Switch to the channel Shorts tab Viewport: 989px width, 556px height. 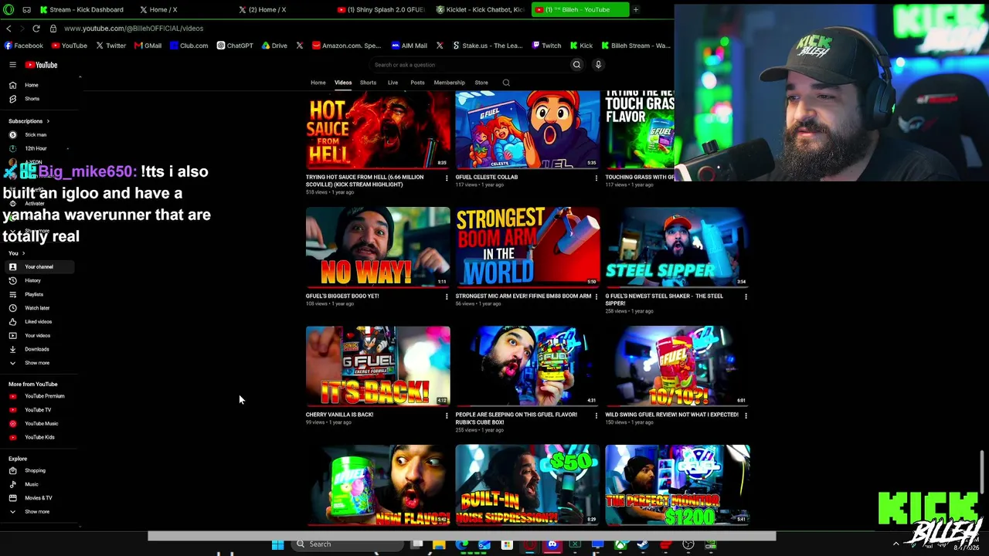tap(368, 83)
